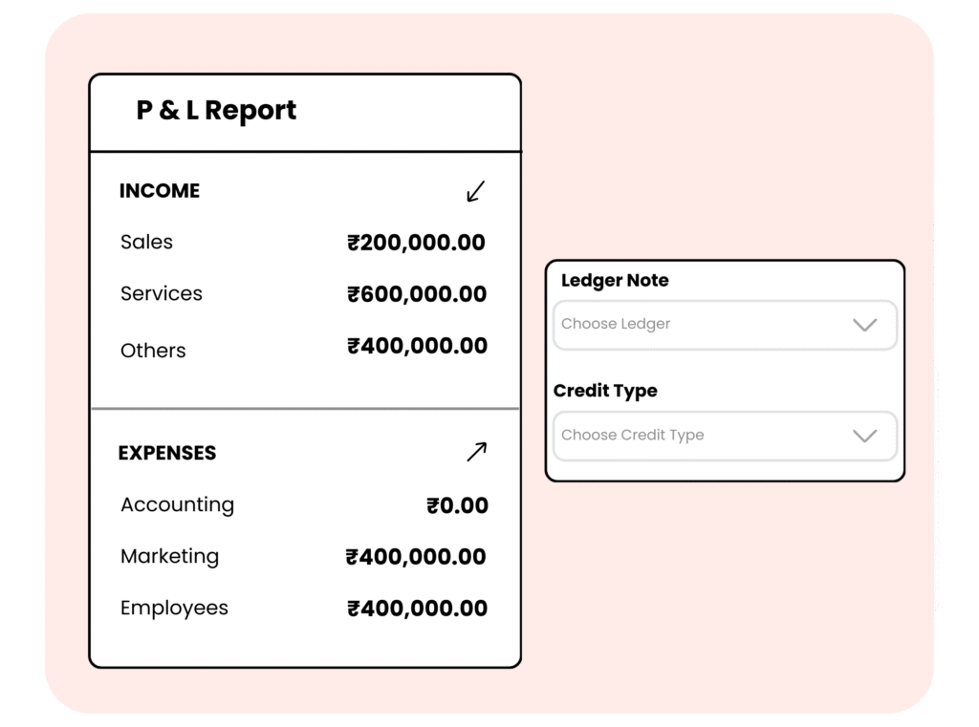Screen dimensions: 979x727
Task: Select the INCOME section heading
Action: (160, 191)
